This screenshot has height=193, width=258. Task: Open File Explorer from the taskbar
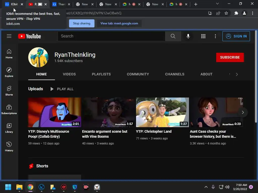coord(19,187)
